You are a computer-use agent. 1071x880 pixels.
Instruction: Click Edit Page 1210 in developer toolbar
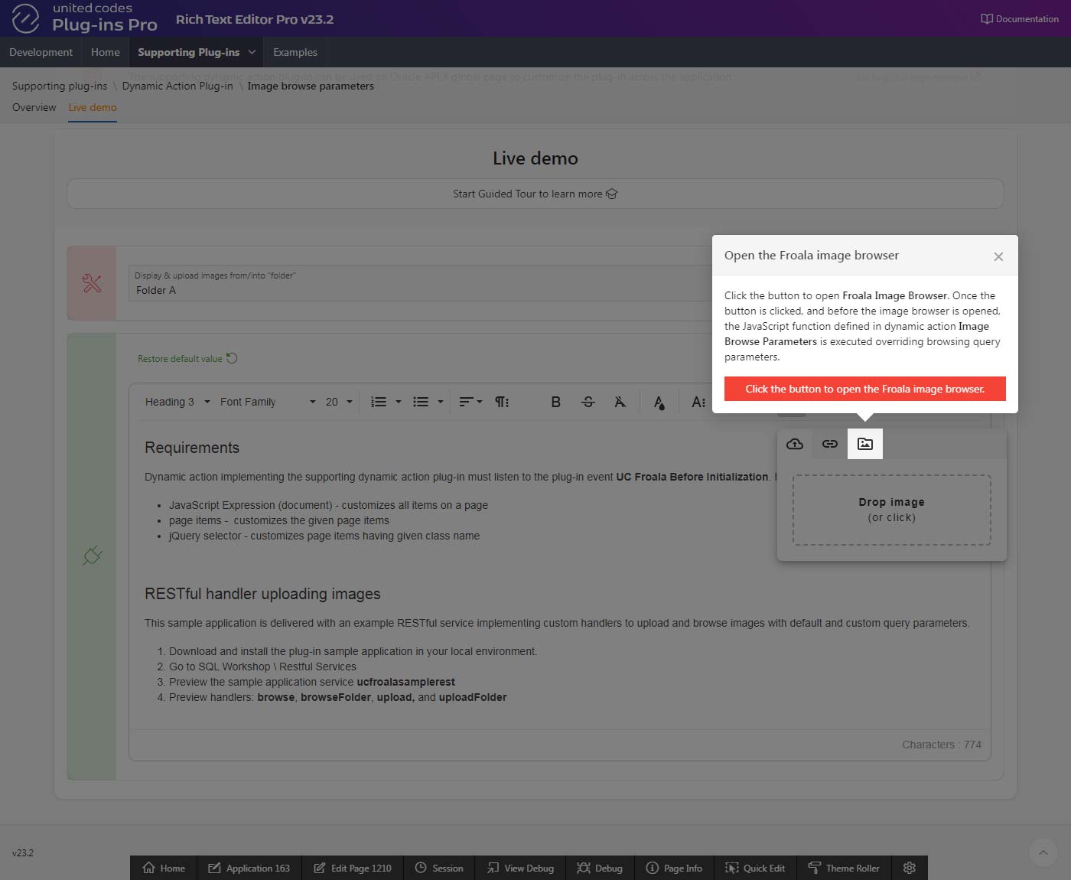(x=353, y=868)
